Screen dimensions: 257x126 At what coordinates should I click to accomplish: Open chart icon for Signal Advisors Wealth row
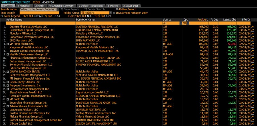252,92
